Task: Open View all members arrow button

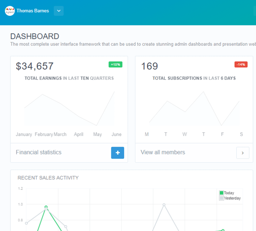Action: click(x=243, y=153)
